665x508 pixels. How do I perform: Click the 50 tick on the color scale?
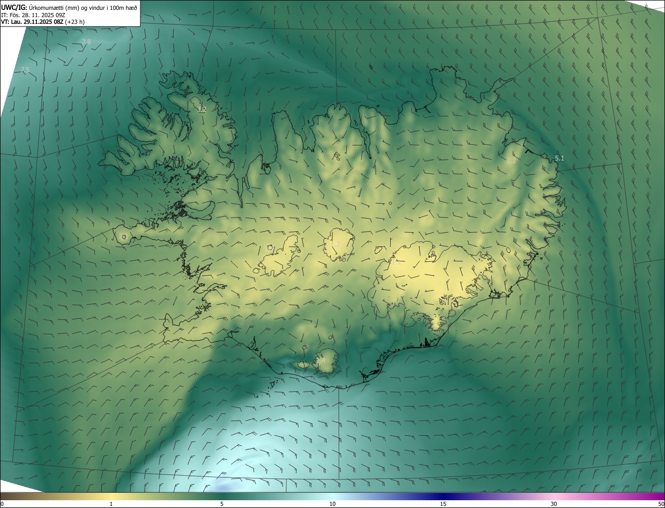coord(661,504)
